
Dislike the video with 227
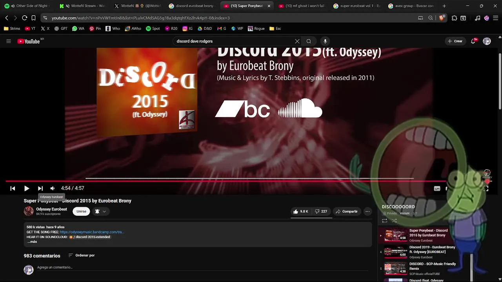[x=321, y=211]
